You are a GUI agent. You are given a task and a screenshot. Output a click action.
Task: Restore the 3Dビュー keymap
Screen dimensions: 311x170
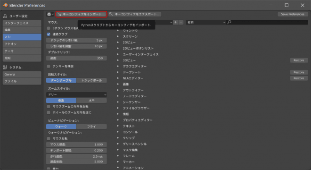299,60
